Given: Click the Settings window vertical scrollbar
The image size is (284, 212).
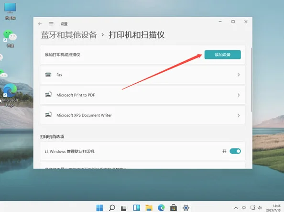Looking at the screenshot, I should point(251,80).
